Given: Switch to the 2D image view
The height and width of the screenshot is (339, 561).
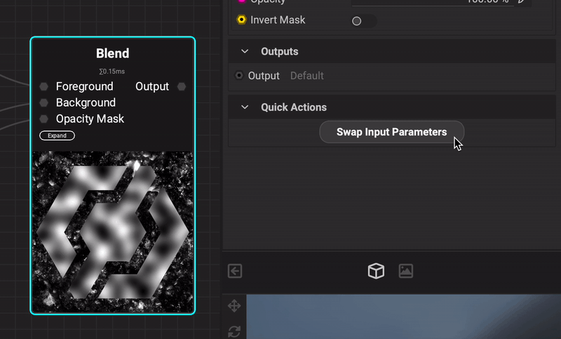Looking at the screenshot, I should (x=406, y=271).
